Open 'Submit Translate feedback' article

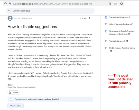[120, 24]
